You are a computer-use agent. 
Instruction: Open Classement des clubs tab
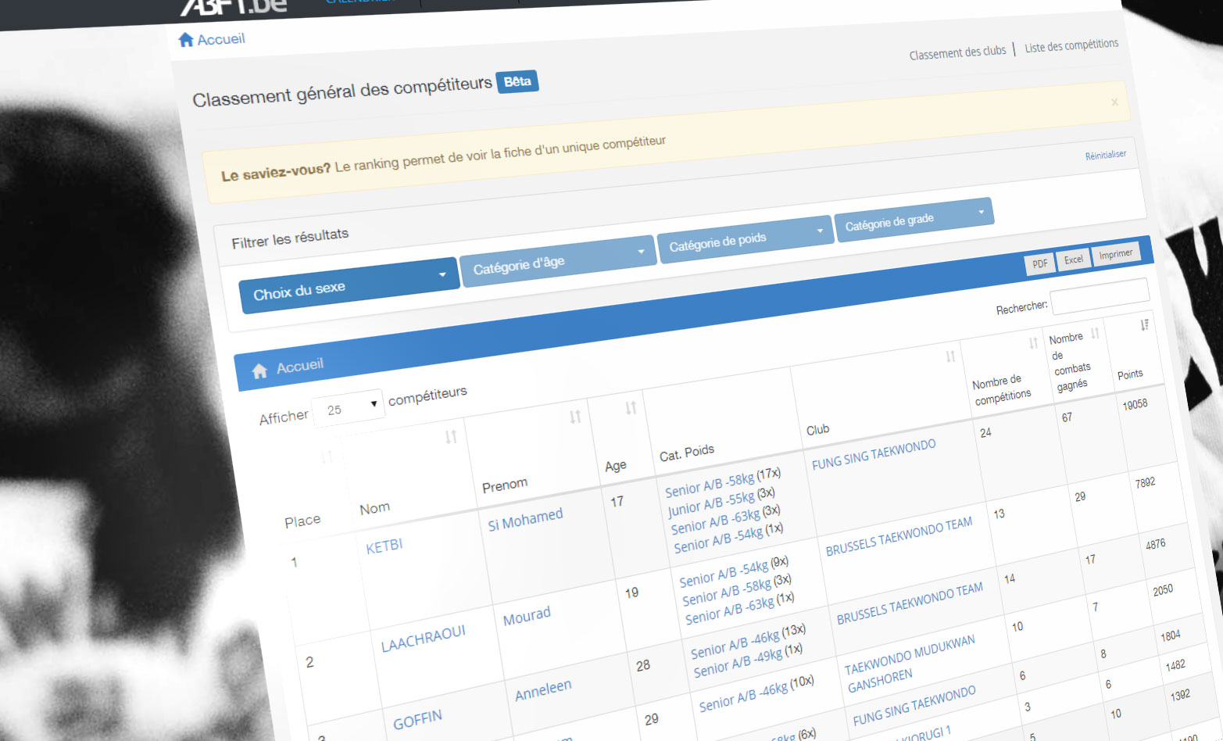click(x=957, y=52)
